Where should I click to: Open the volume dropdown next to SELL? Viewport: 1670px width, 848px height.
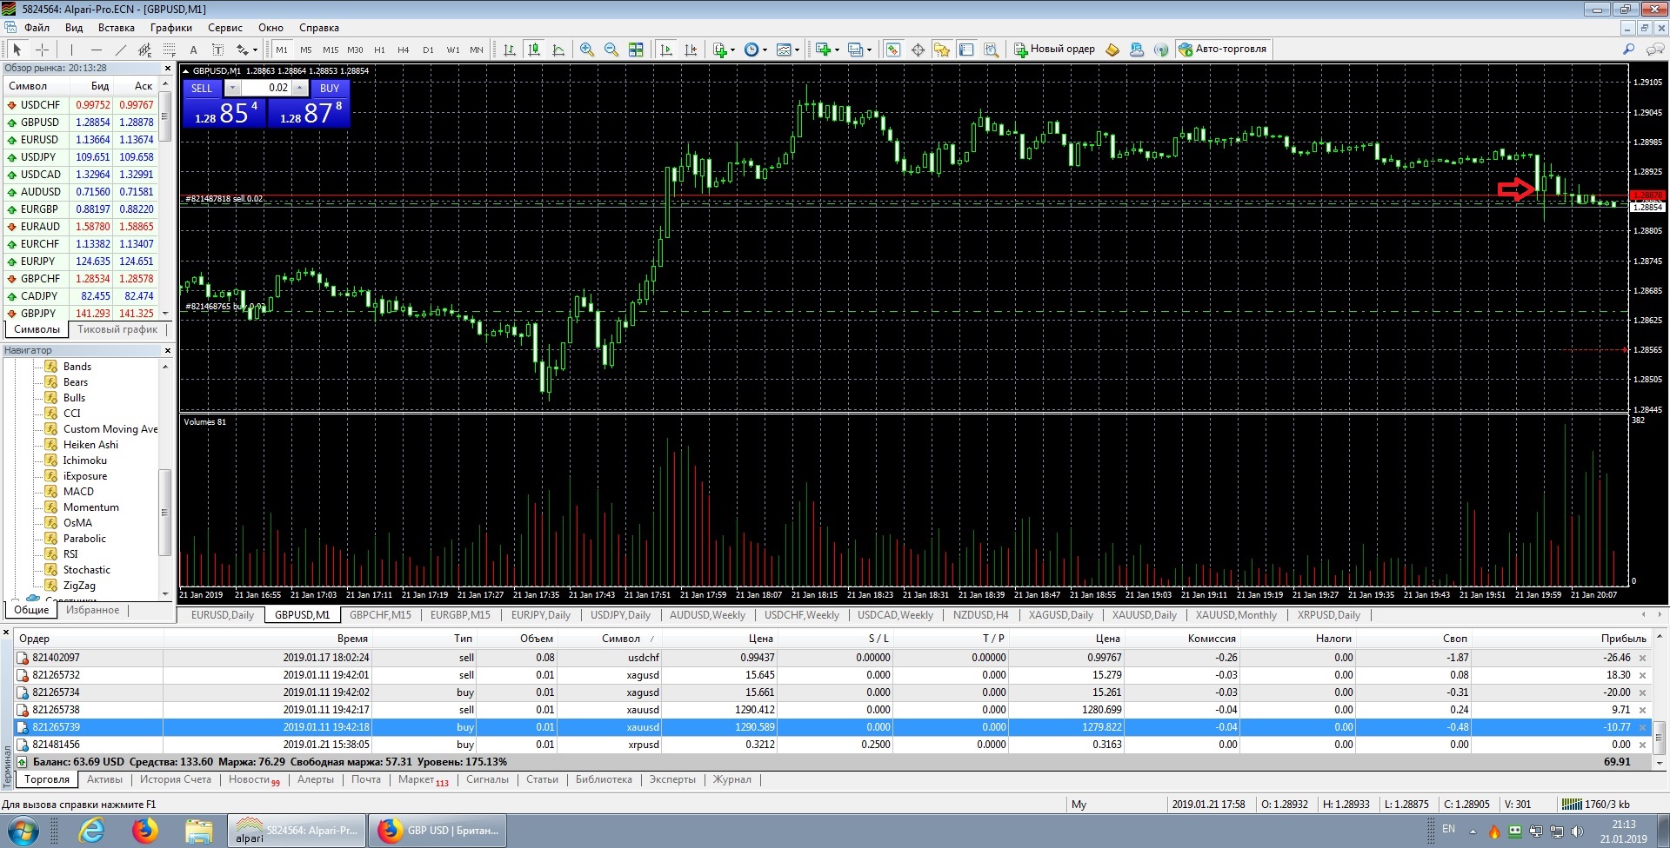(231, 88)
